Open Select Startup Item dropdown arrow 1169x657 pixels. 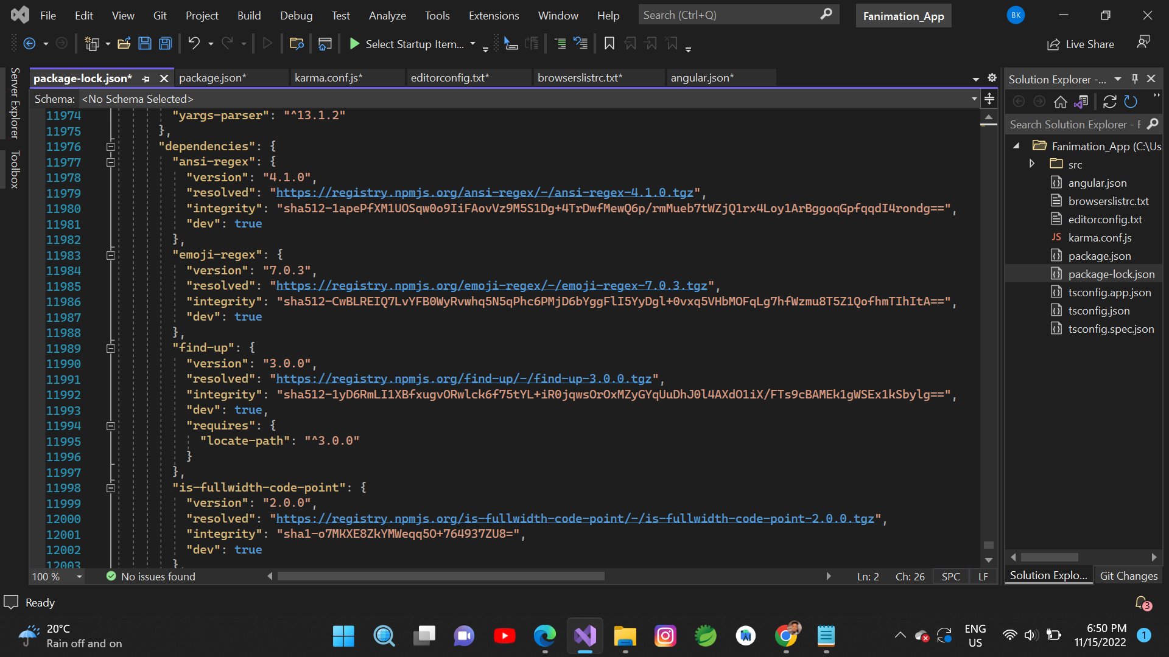[x=472, y=44]
